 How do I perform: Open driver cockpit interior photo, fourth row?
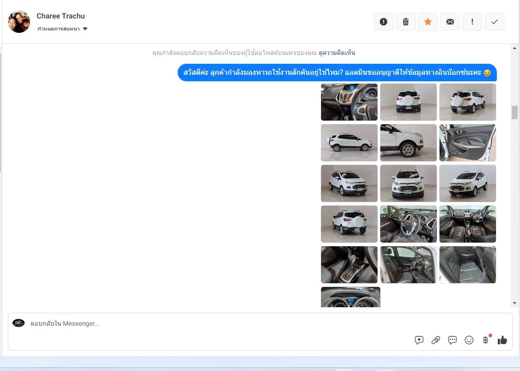tap(408, 224)
